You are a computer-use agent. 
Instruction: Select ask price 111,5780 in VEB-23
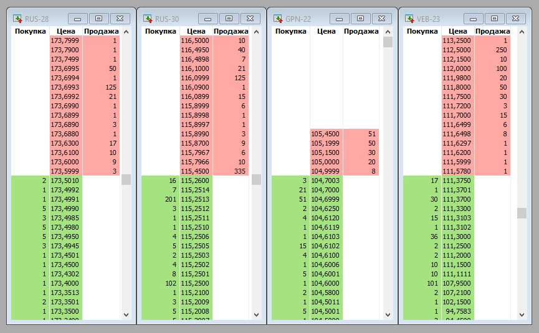[x=458, y=171]
